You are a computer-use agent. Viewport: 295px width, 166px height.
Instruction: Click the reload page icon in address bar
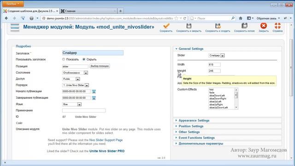click(x=185, y=18)
